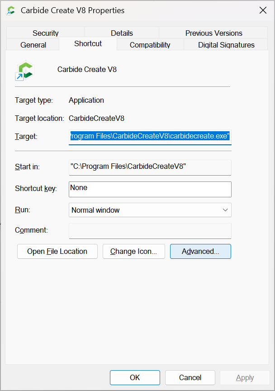Click inside the Target path field
Viewport: 275px width, 391px height.
pyautogui.click(x=150, y=136)
